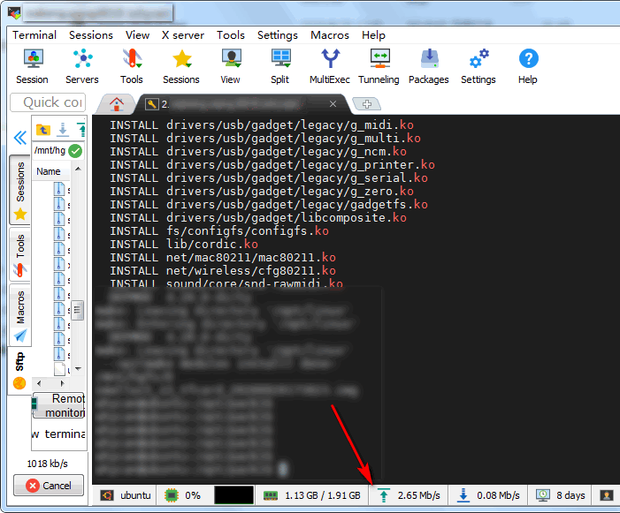Image resolution: width=620 pixels, height=513 pixels.
Task: Click scroll-down arrow in file list
Action: pos(79,369)
